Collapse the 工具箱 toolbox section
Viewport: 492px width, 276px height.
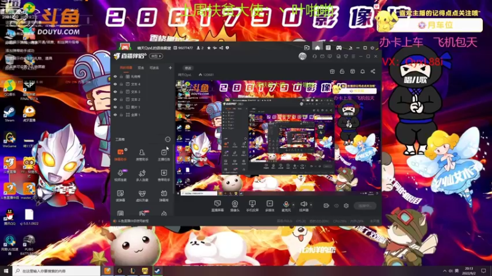(x=168, y=139)
